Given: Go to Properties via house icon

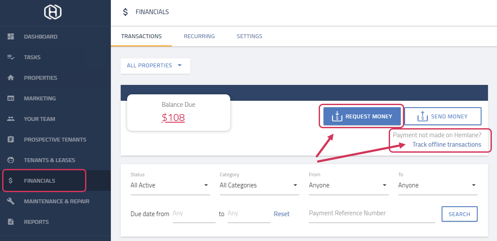Looking at the screenshot, I should [x=11, y=78].
